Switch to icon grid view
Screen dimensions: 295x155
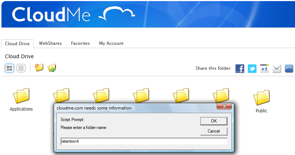(9, 68)
